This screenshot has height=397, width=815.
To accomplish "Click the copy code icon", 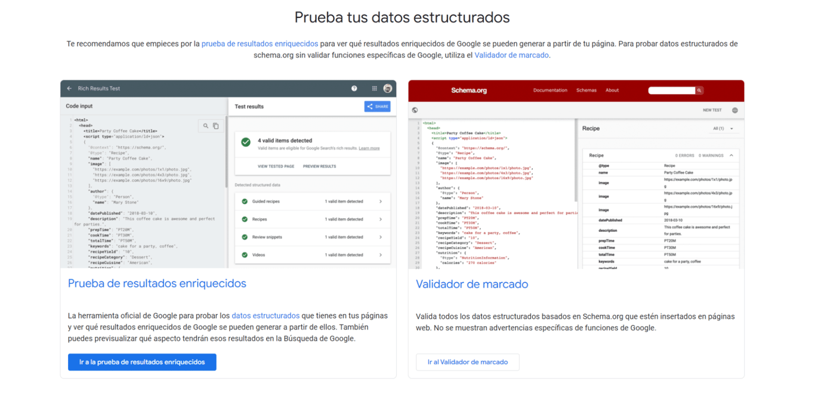I will [216, 126].
